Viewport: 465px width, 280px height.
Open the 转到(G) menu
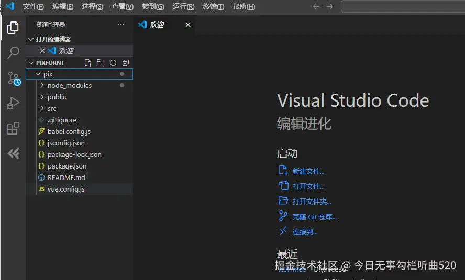tap(153, 6)
